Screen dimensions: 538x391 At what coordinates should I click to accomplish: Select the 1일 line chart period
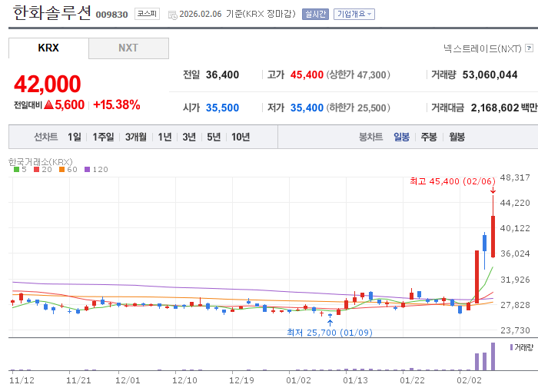point(75,138)
